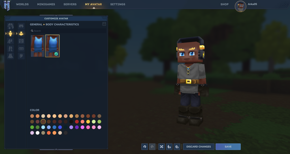The height and width of the screenshot is (154, 290).
Task: Open the MY AVATAR tab
Action: tap(93, 4)
